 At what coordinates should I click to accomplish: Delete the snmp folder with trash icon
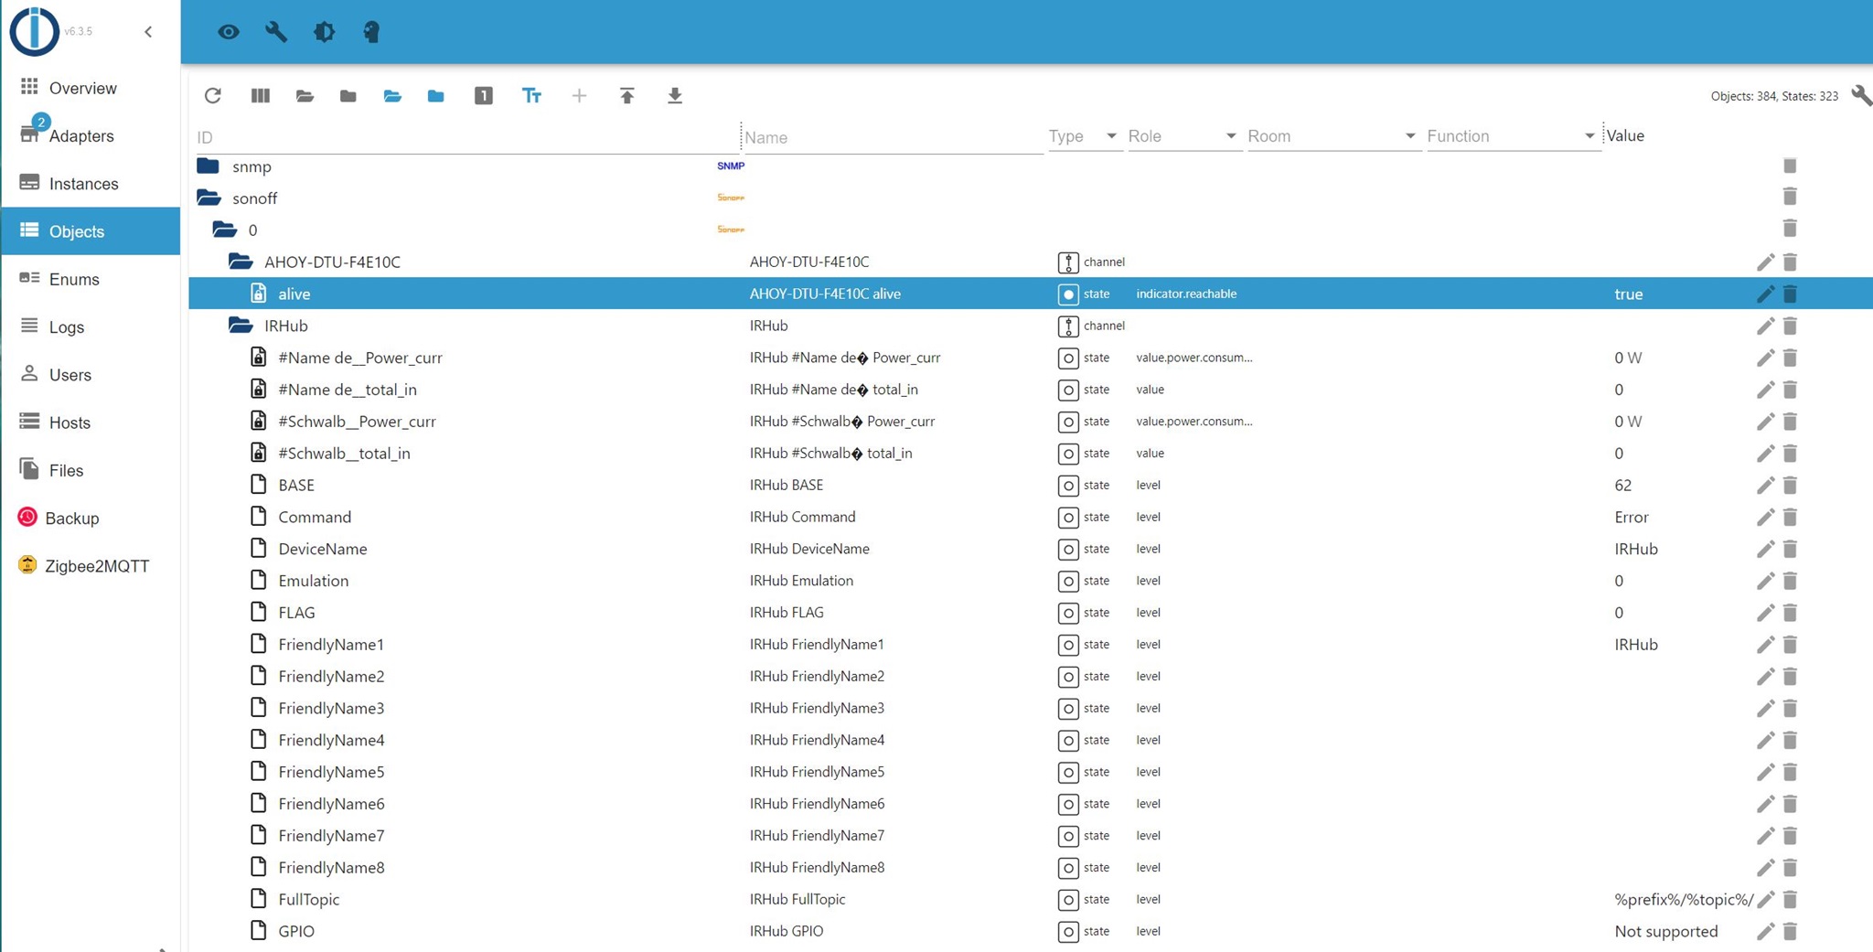(x=1790, y=166)
